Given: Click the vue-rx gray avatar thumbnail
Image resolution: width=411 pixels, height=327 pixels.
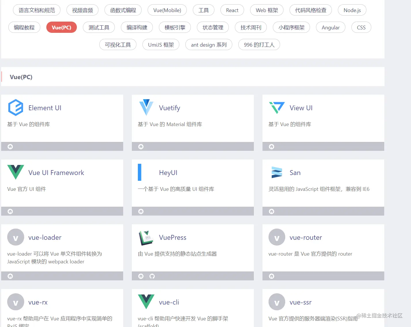Looking at the screenshot, I should (x=16, y=302).
